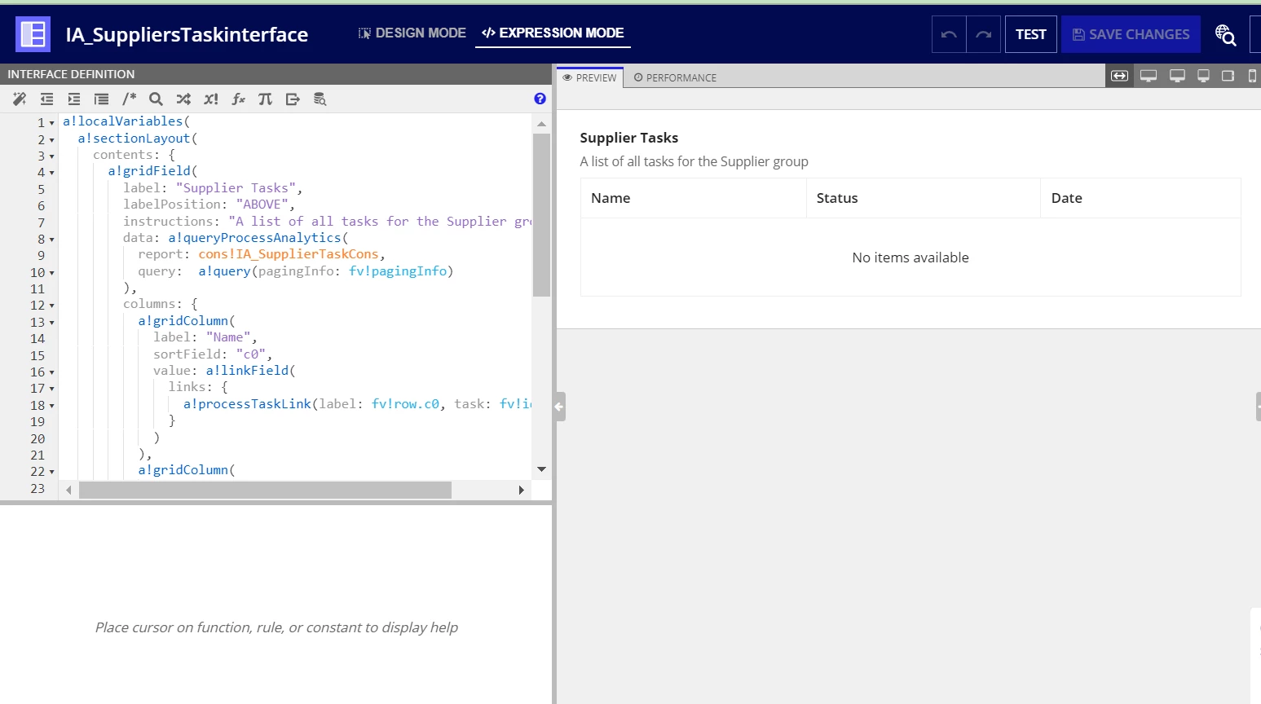Click the scroll left arrow of code editor
The image size is (1261, 704).
(68, 490)
